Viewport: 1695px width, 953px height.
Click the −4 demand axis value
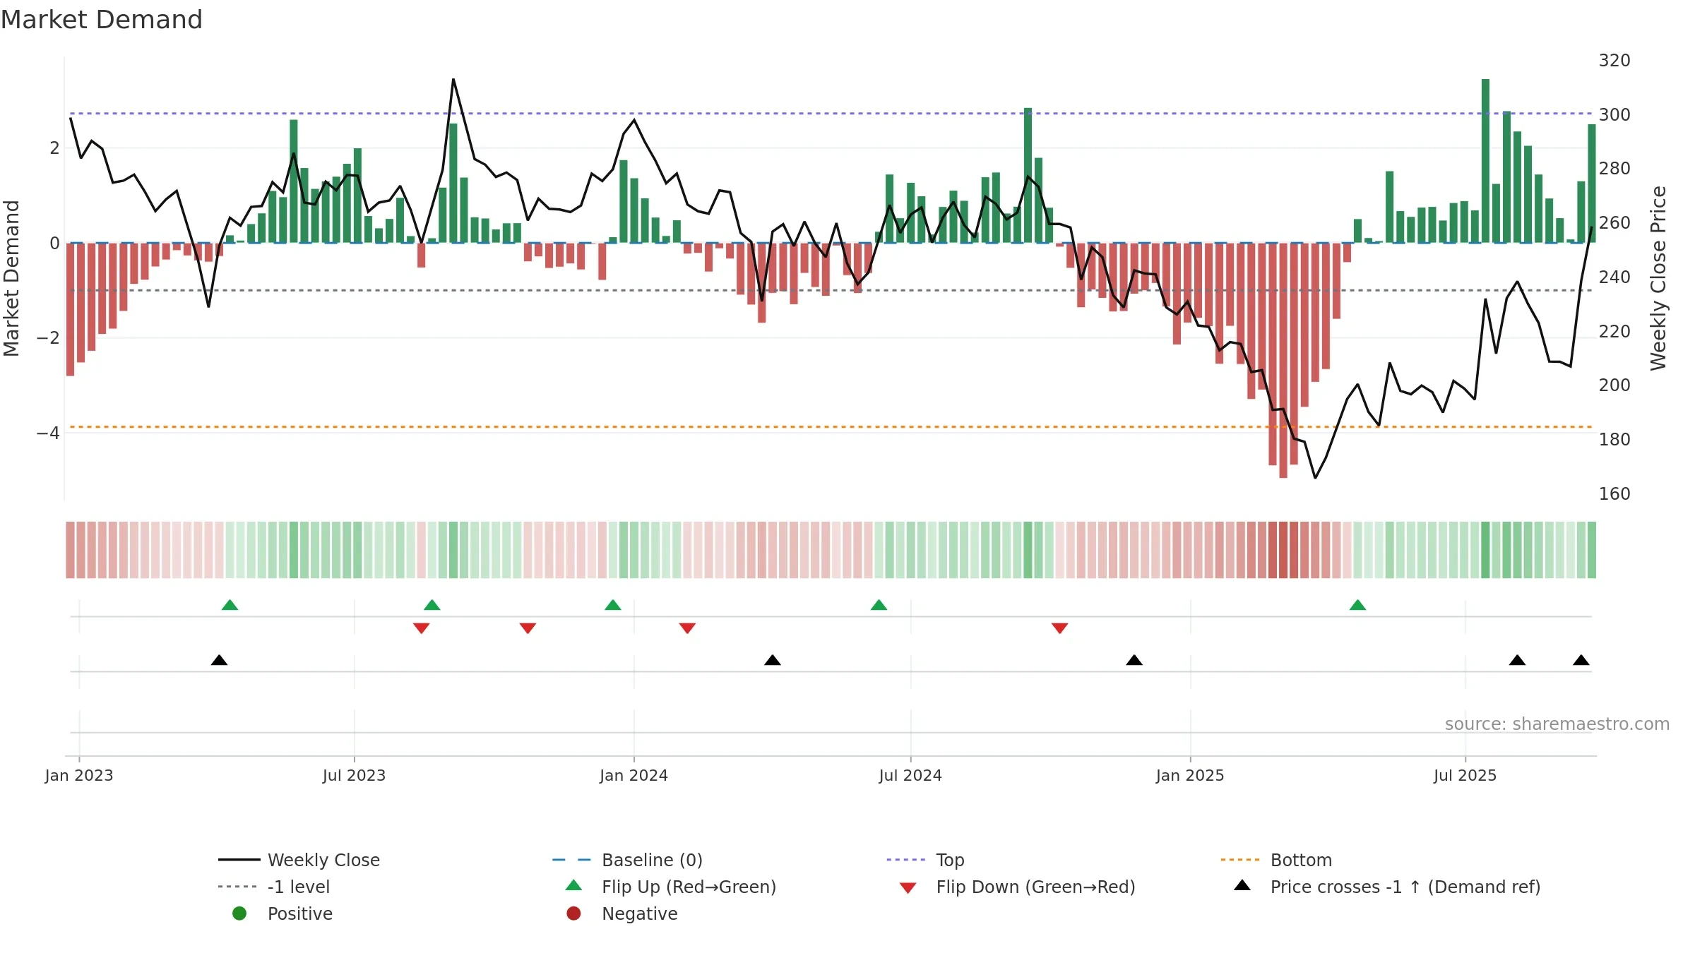(x=48, y=433)
